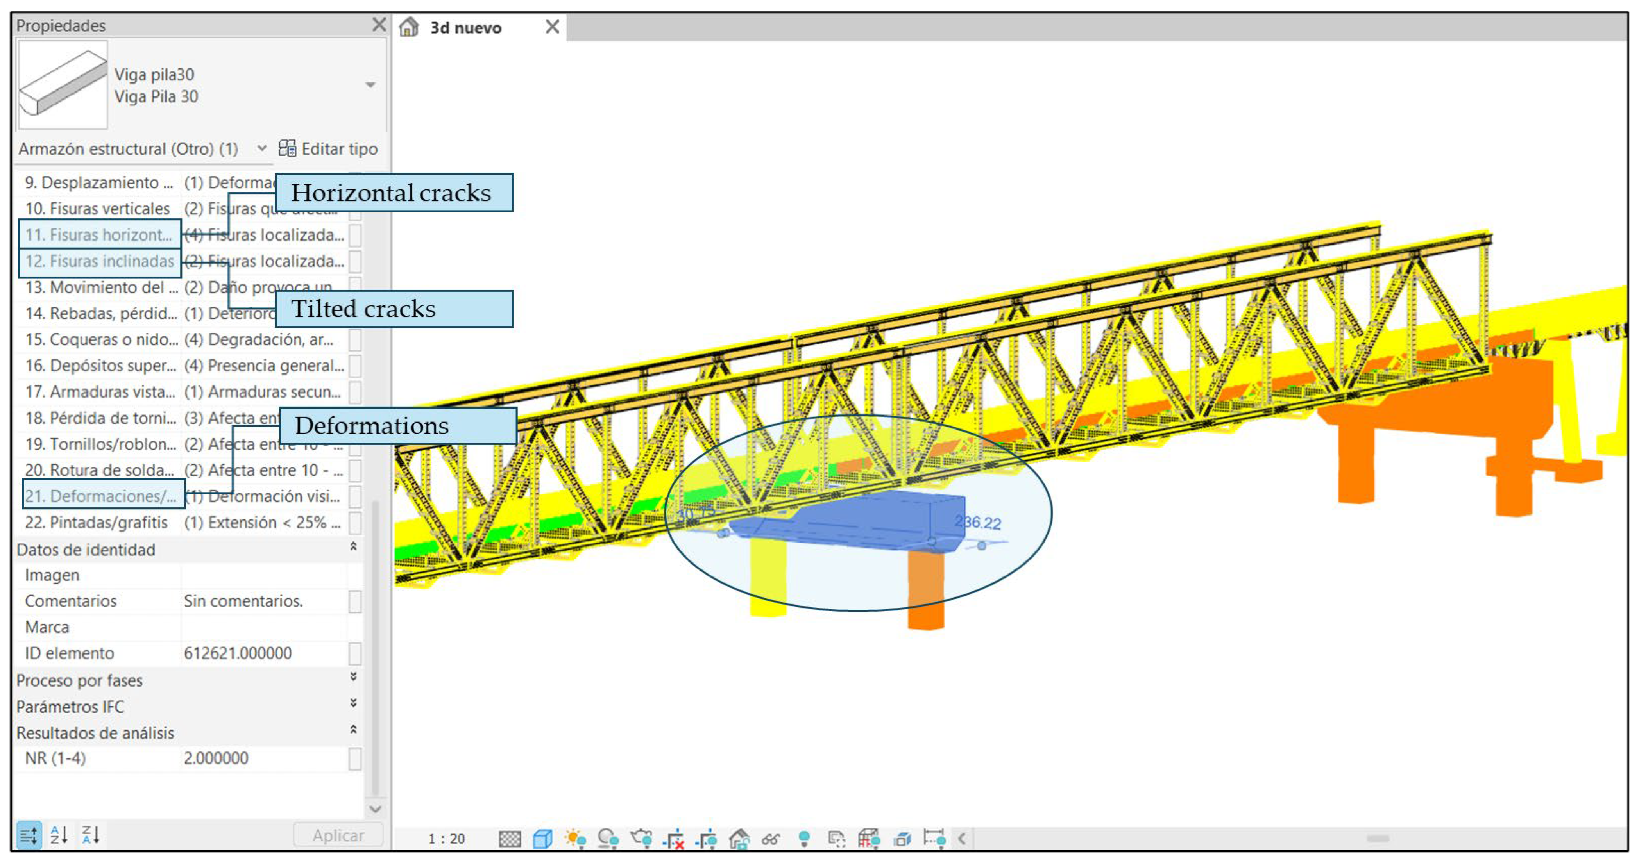Toggle Sun Path icon

(x=575, y=839)
